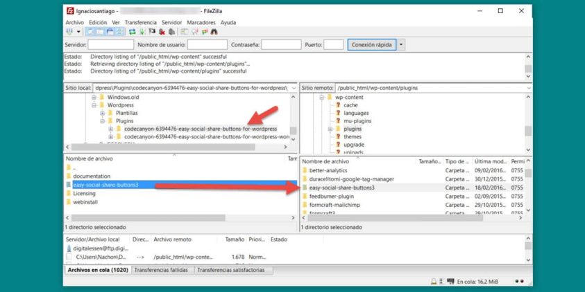Focus the Contraseña input field
The height and width of the screenshot is (292, 585).
click(281, 45)
